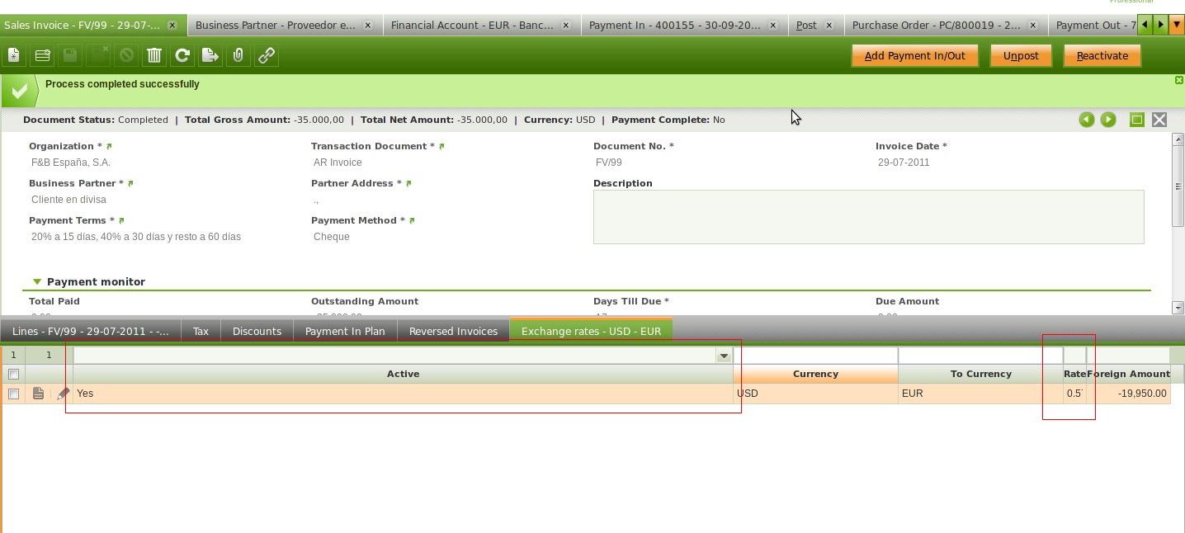
Task: Open the exchange rate row in form view
Action: (38, 394)
